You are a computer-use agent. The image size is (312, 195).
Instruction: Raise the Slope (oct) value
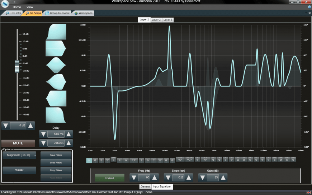click(x=189, y=177)
